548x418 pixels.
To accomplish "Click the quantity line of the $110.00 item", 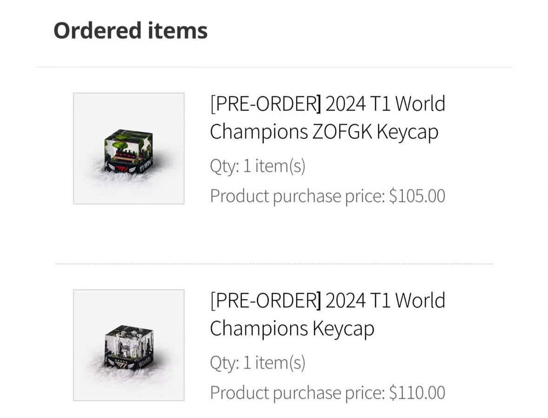I will pyautogui.click(x=257, y=363).
